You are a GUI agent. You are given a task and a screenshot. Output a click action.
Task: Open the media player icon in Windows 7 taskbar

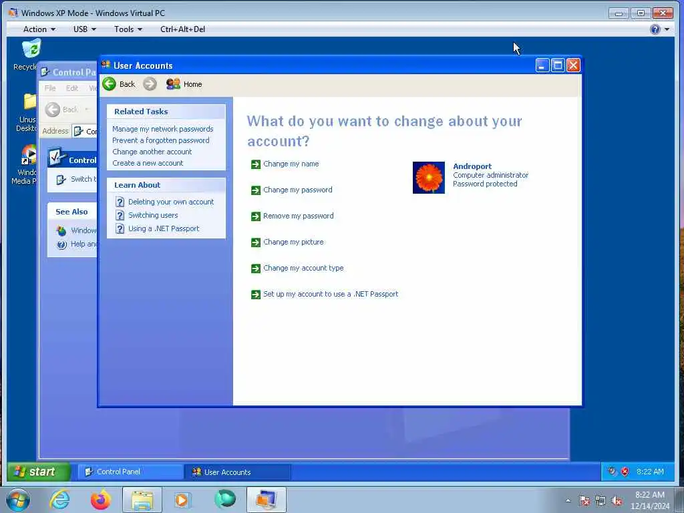[183, 500]
